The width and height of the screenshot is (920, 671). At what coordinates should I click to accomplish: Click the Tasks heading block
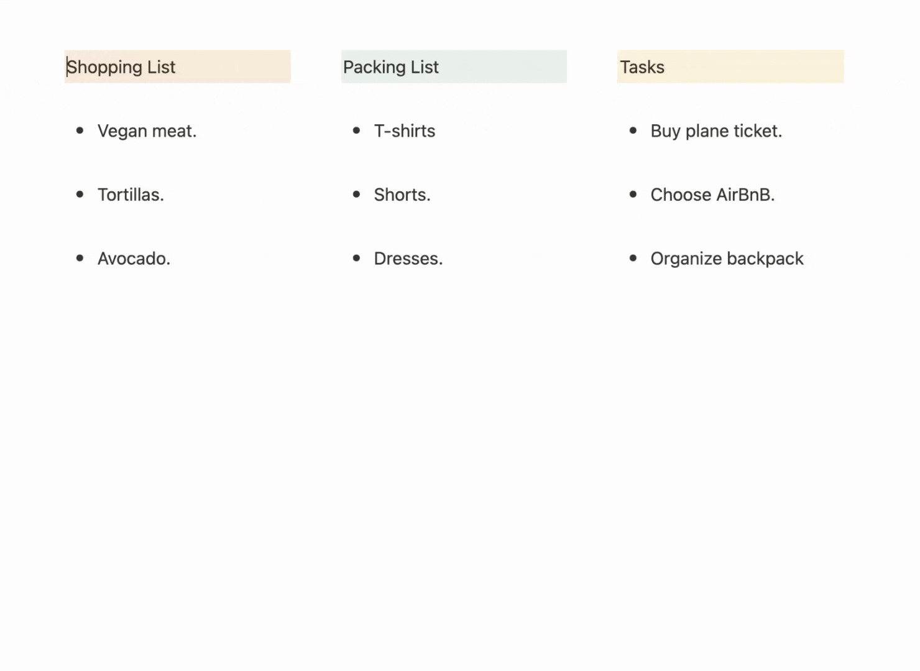[x=730, y=66]
